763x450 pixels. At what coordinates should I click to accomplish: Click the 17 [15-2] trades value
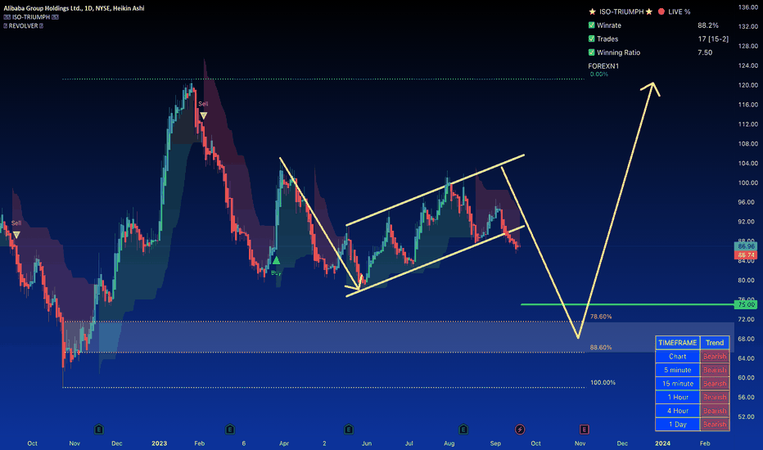(x=713, y=39)
